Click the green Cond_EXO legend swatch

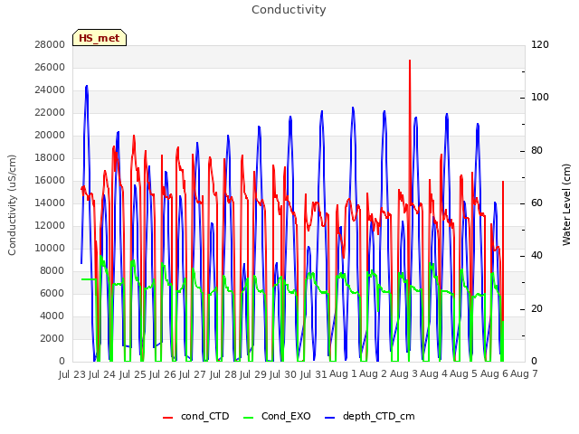(249, 418)
